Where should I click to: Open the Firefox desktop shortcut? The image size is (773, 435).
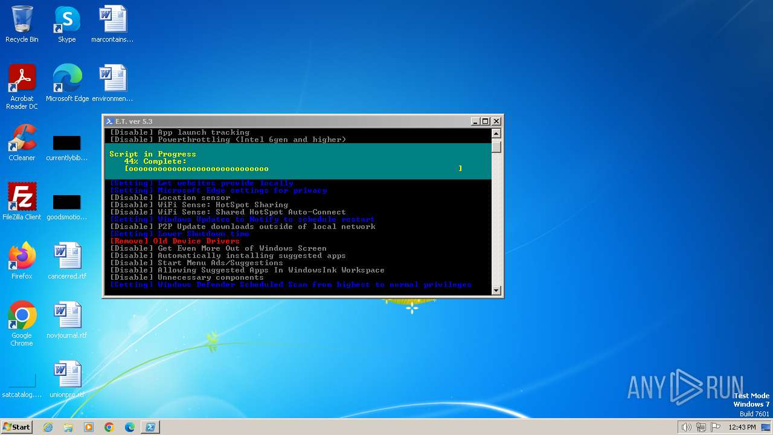click(22, 260)
